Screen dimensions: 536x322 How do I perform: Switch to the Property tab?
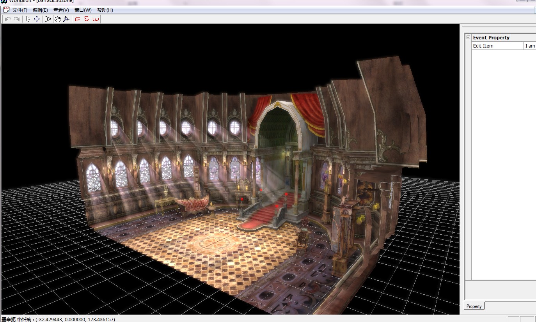point(474,306)
